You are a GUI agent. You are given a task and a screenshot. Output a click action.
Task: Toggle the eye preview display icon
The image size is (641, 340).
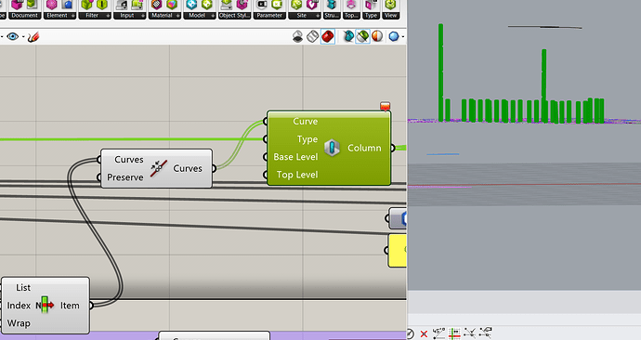[13, 37]
